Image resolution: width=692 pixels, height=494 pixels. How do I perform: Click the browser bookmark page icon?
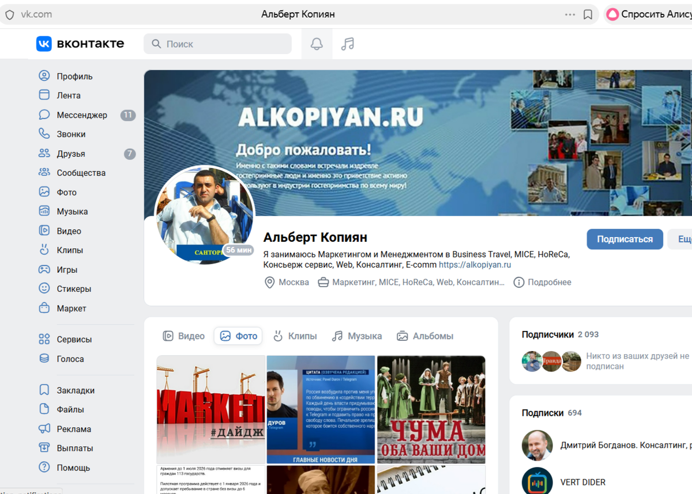[588, 14]
